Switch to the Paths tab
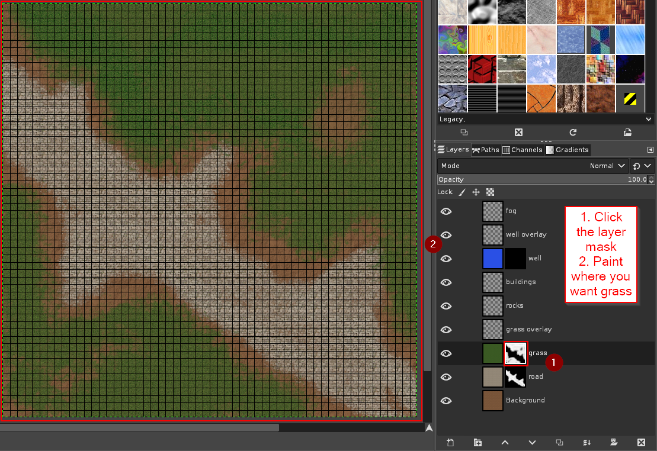This screenshot has width=657, height=451. (485, 149)
